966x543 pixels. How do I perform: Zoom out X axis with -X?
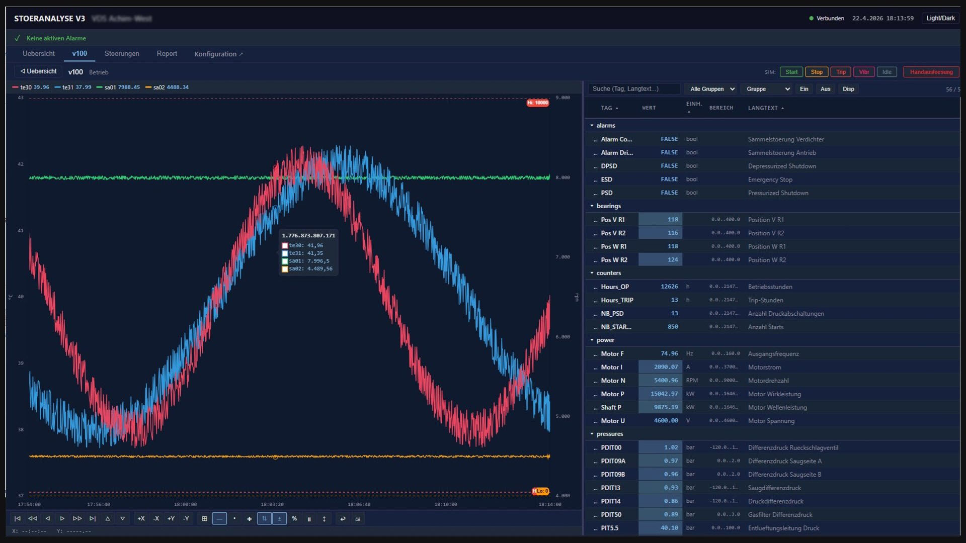point(156,518)
